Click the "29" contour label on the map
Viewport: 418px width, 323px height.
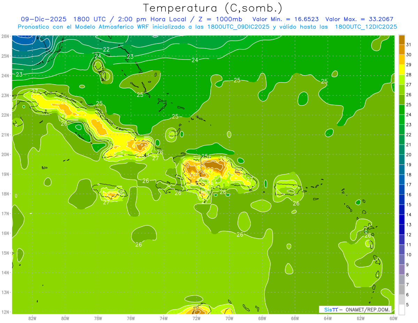(210, 170)
